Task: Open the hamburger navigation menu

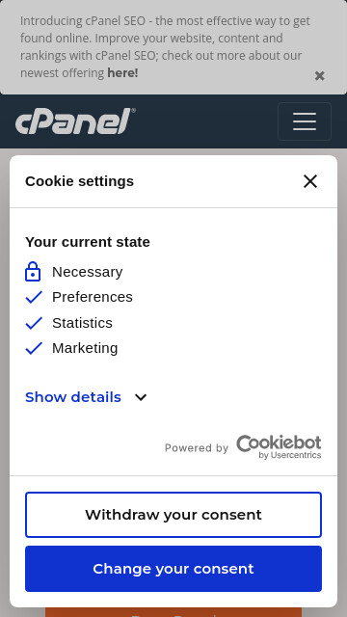Action: [x=305, y=121]
